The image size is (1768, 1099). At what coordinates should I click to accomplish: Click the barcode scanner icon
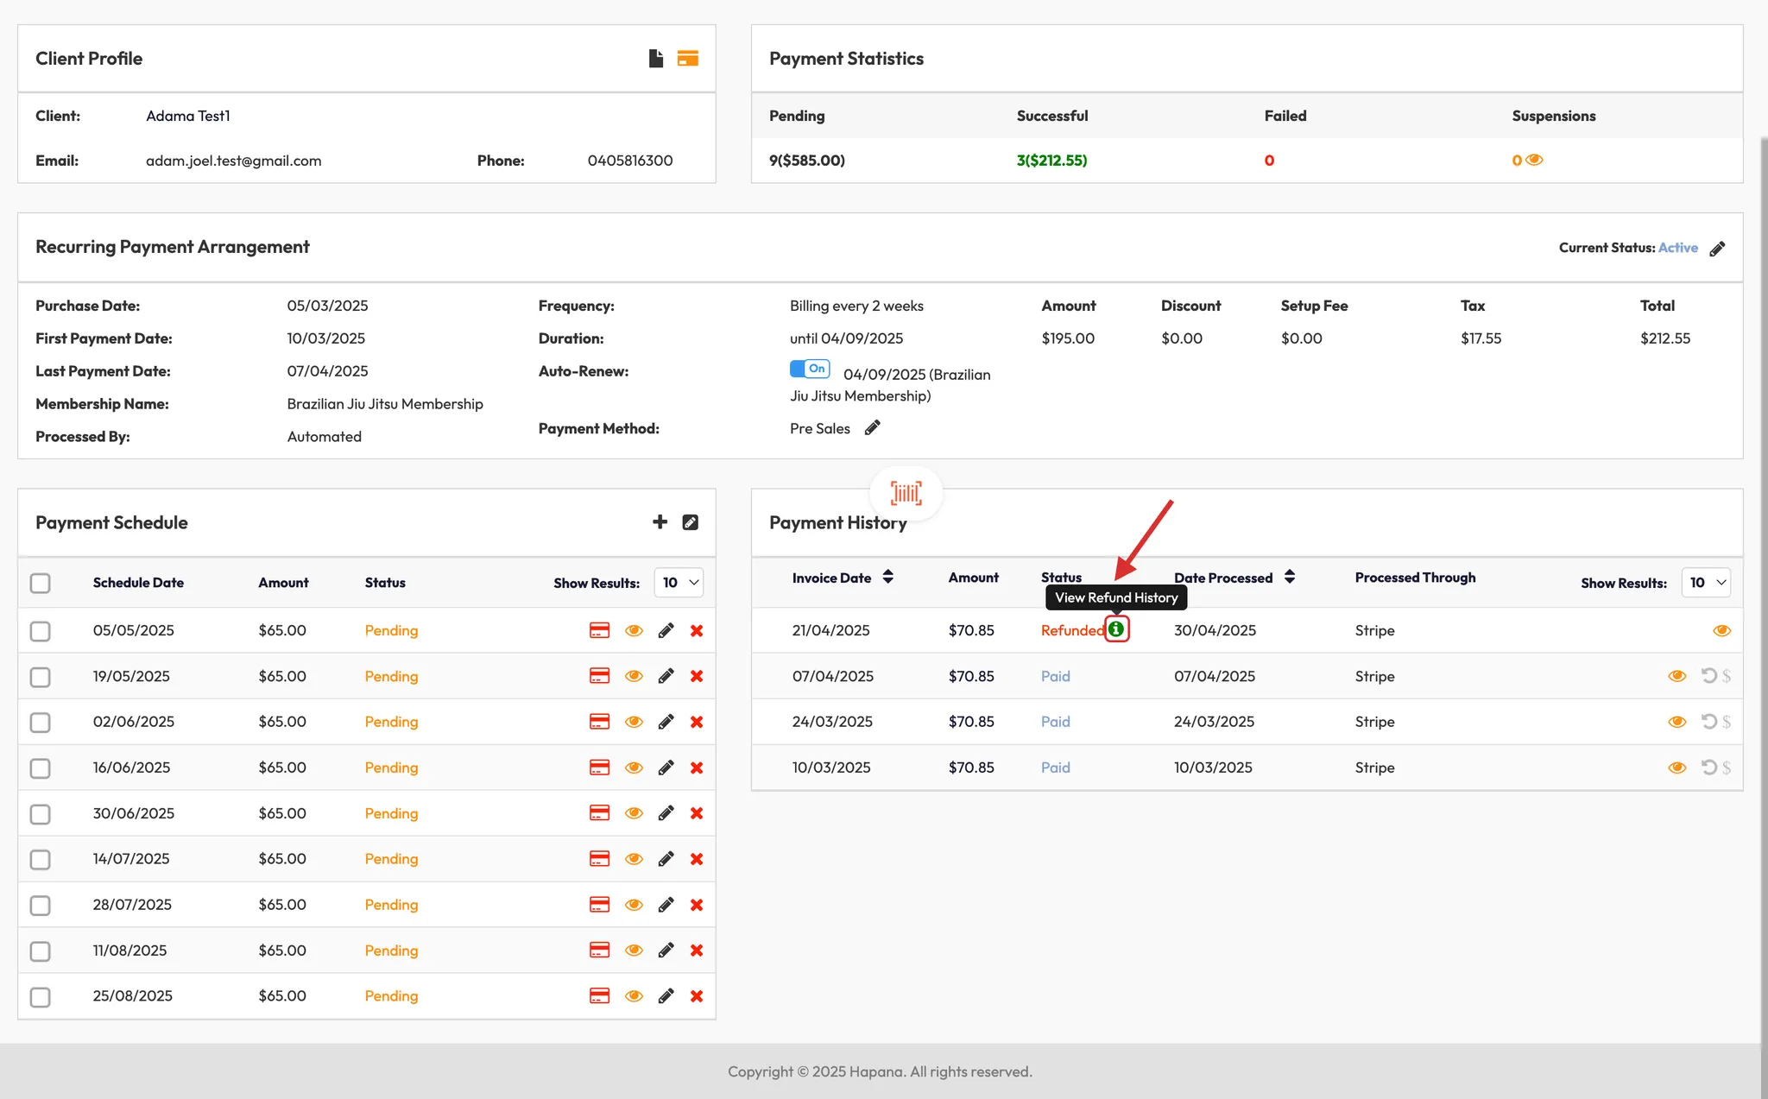coord(906,493)
